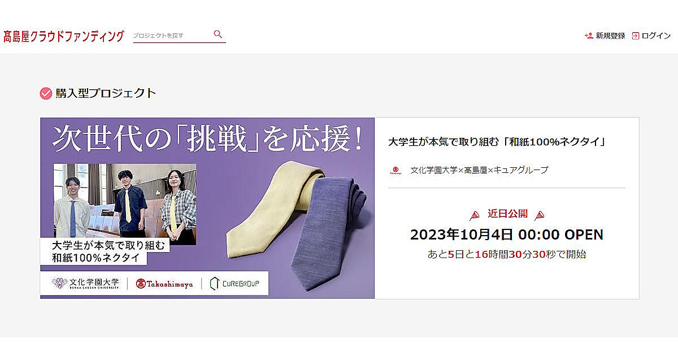The height and width of the screenshot is (356, 678).
Task: Click the CureGroup logo on banner
Action: tap(234, 284)
